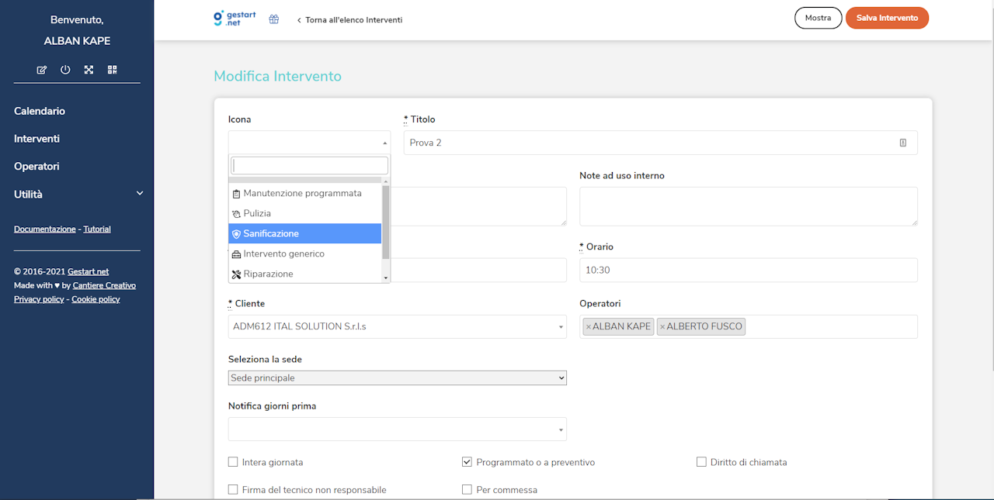The image size is (994, 500).
Task: Remove operator ALBAN KAPE tag
Action: pyautogui.click(x=588, y=327)
